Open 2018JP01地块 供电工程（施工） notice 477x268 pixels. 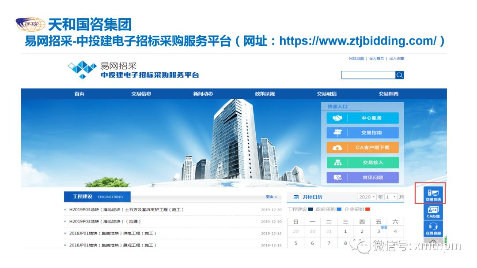click(113, 234)
